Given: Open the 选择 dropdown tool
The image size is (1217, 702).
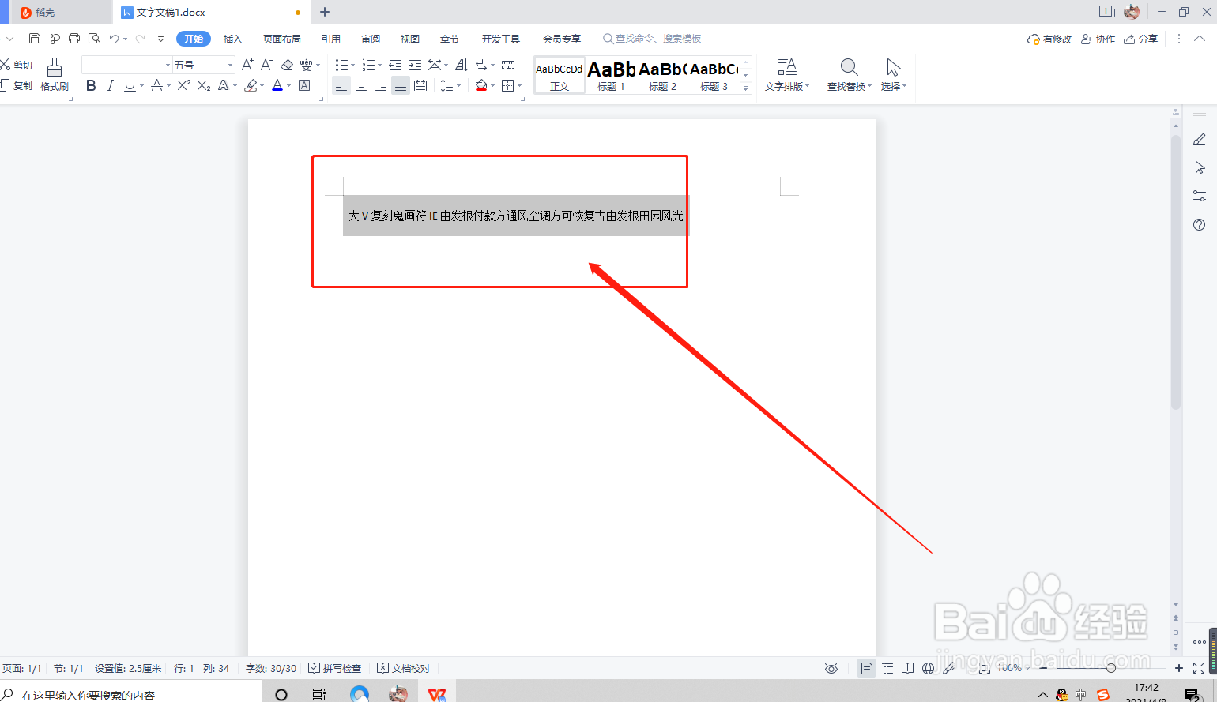Looking at the screenshot, I should [x=894, y=75].
